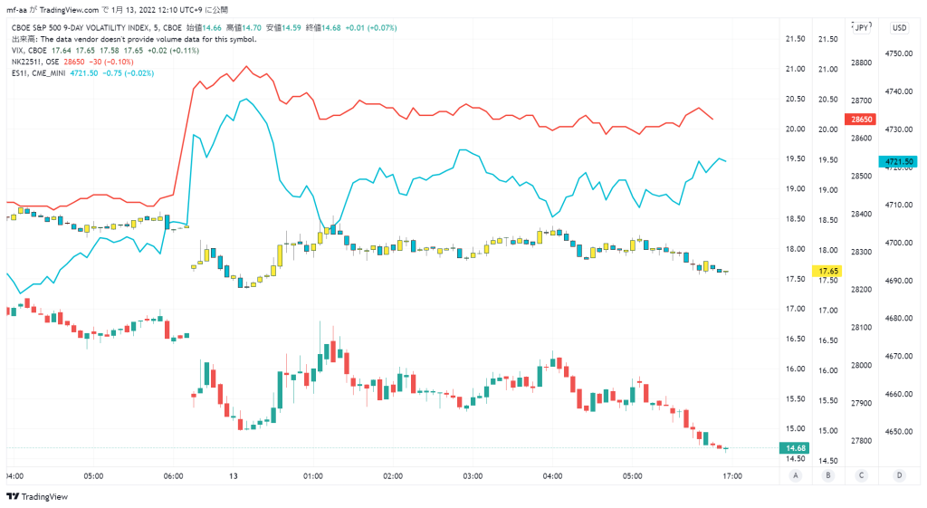The width and height of the screenshot is (927, 508).
Task: Click the 06:00 time axis label
Action: [x=173, y=476]
